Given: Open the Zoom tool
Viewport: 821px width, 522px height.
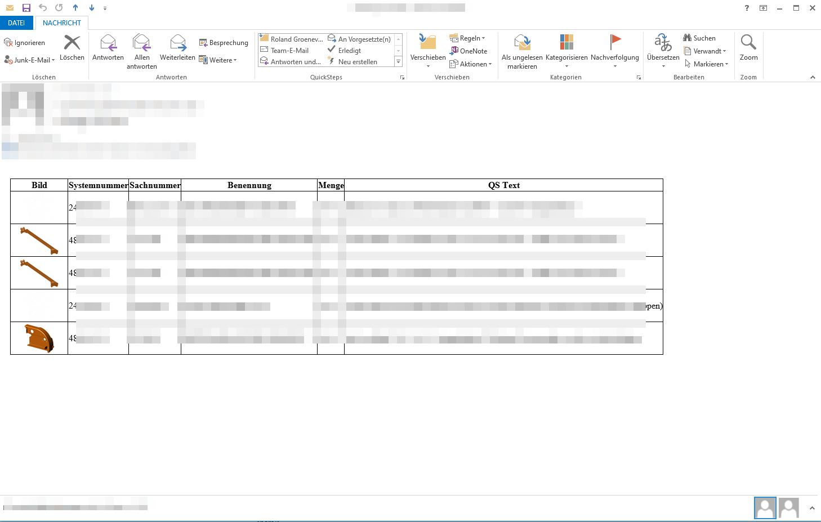Looking at the screenshot, I should [x=748, y=50].
